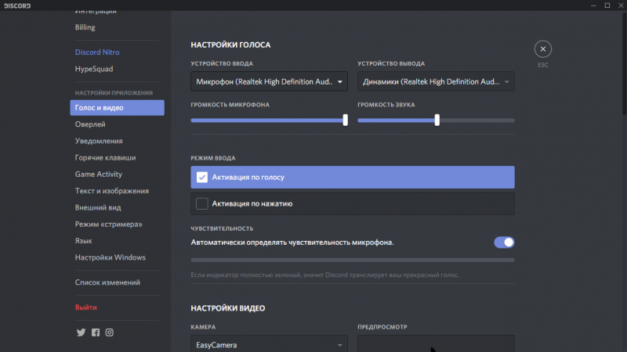Tick the Активация по голосу checkbox
627x352 pixels.
click(202, 178)
